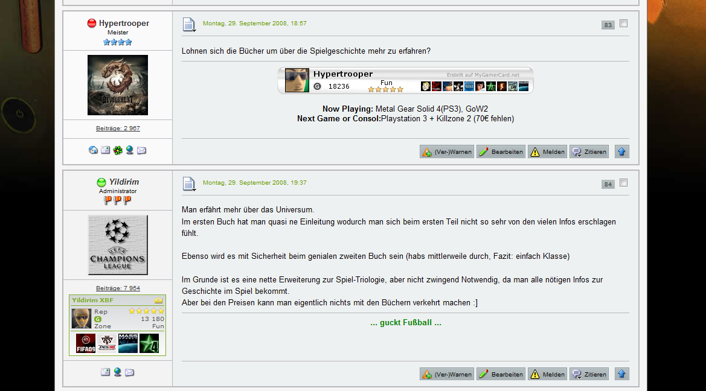The width and height of the screenshot is (706, 391).
Task: Tick the checkbox for post 83
Action: [624, 24]
